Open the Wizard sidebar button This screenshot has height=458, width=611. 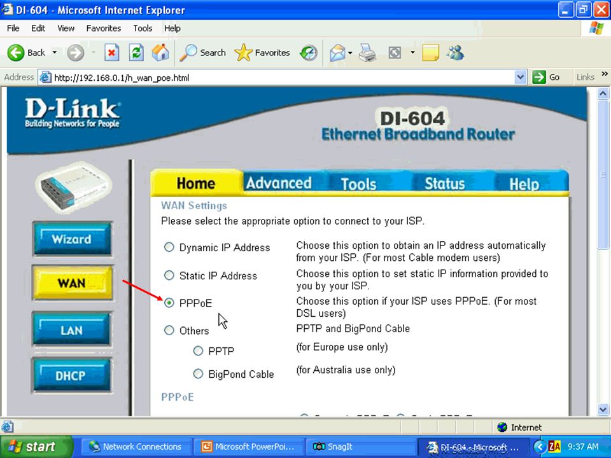click(73, 239)
